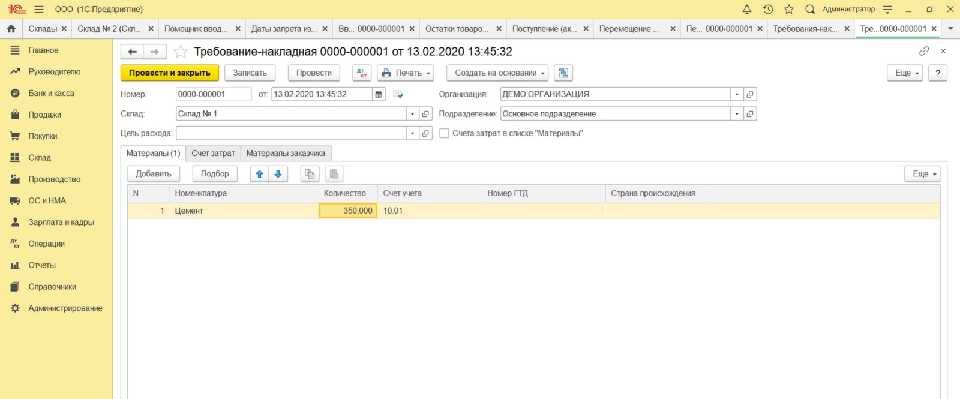Get link to document icon

click(924, 51)
